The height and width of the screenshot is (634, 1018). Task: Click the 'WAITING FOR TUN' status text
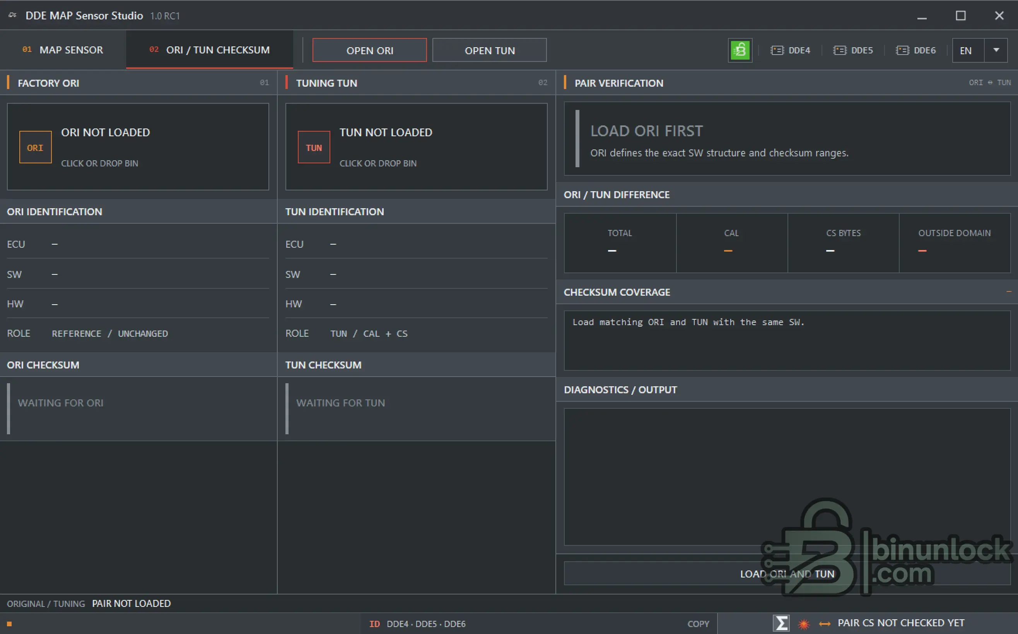point(341,403)
